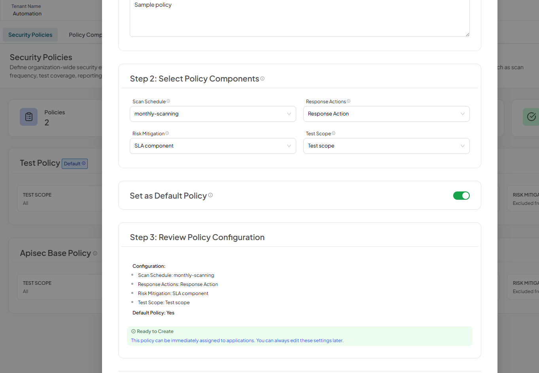Click 'Risk Mitigation: SLA component' review line
This screenshot has width=539, height=373.
pos(173,293)
